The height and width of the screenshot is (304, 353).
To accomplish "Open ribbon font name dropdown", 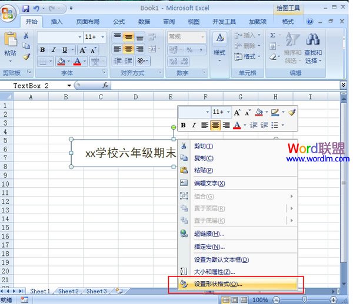I will (x=80, y=36).
